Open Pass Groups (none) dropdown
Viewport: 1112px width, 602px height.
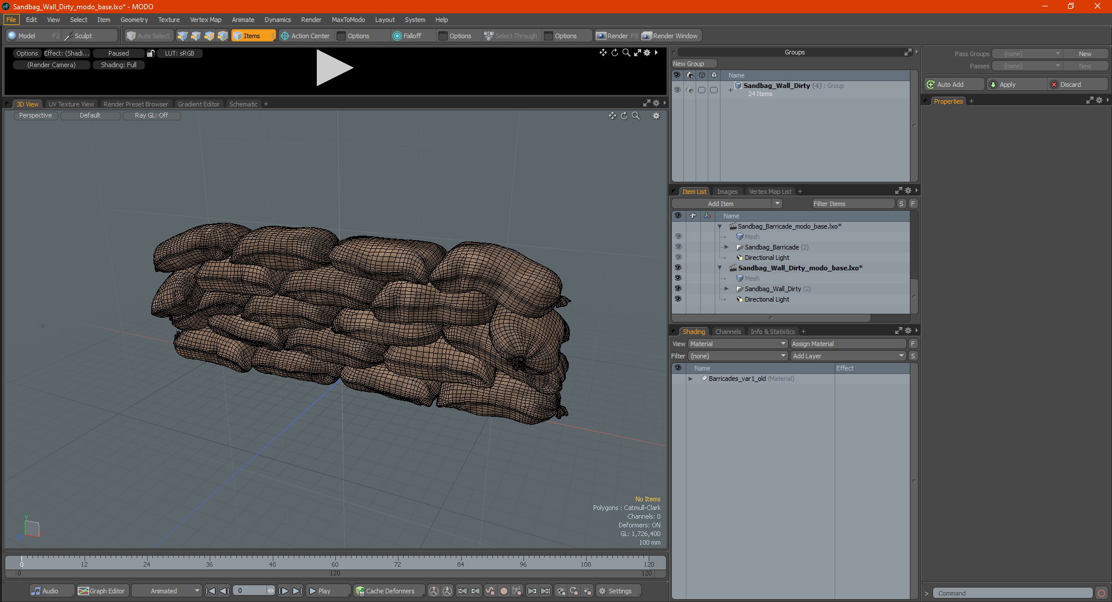[x=1027, y=54]
